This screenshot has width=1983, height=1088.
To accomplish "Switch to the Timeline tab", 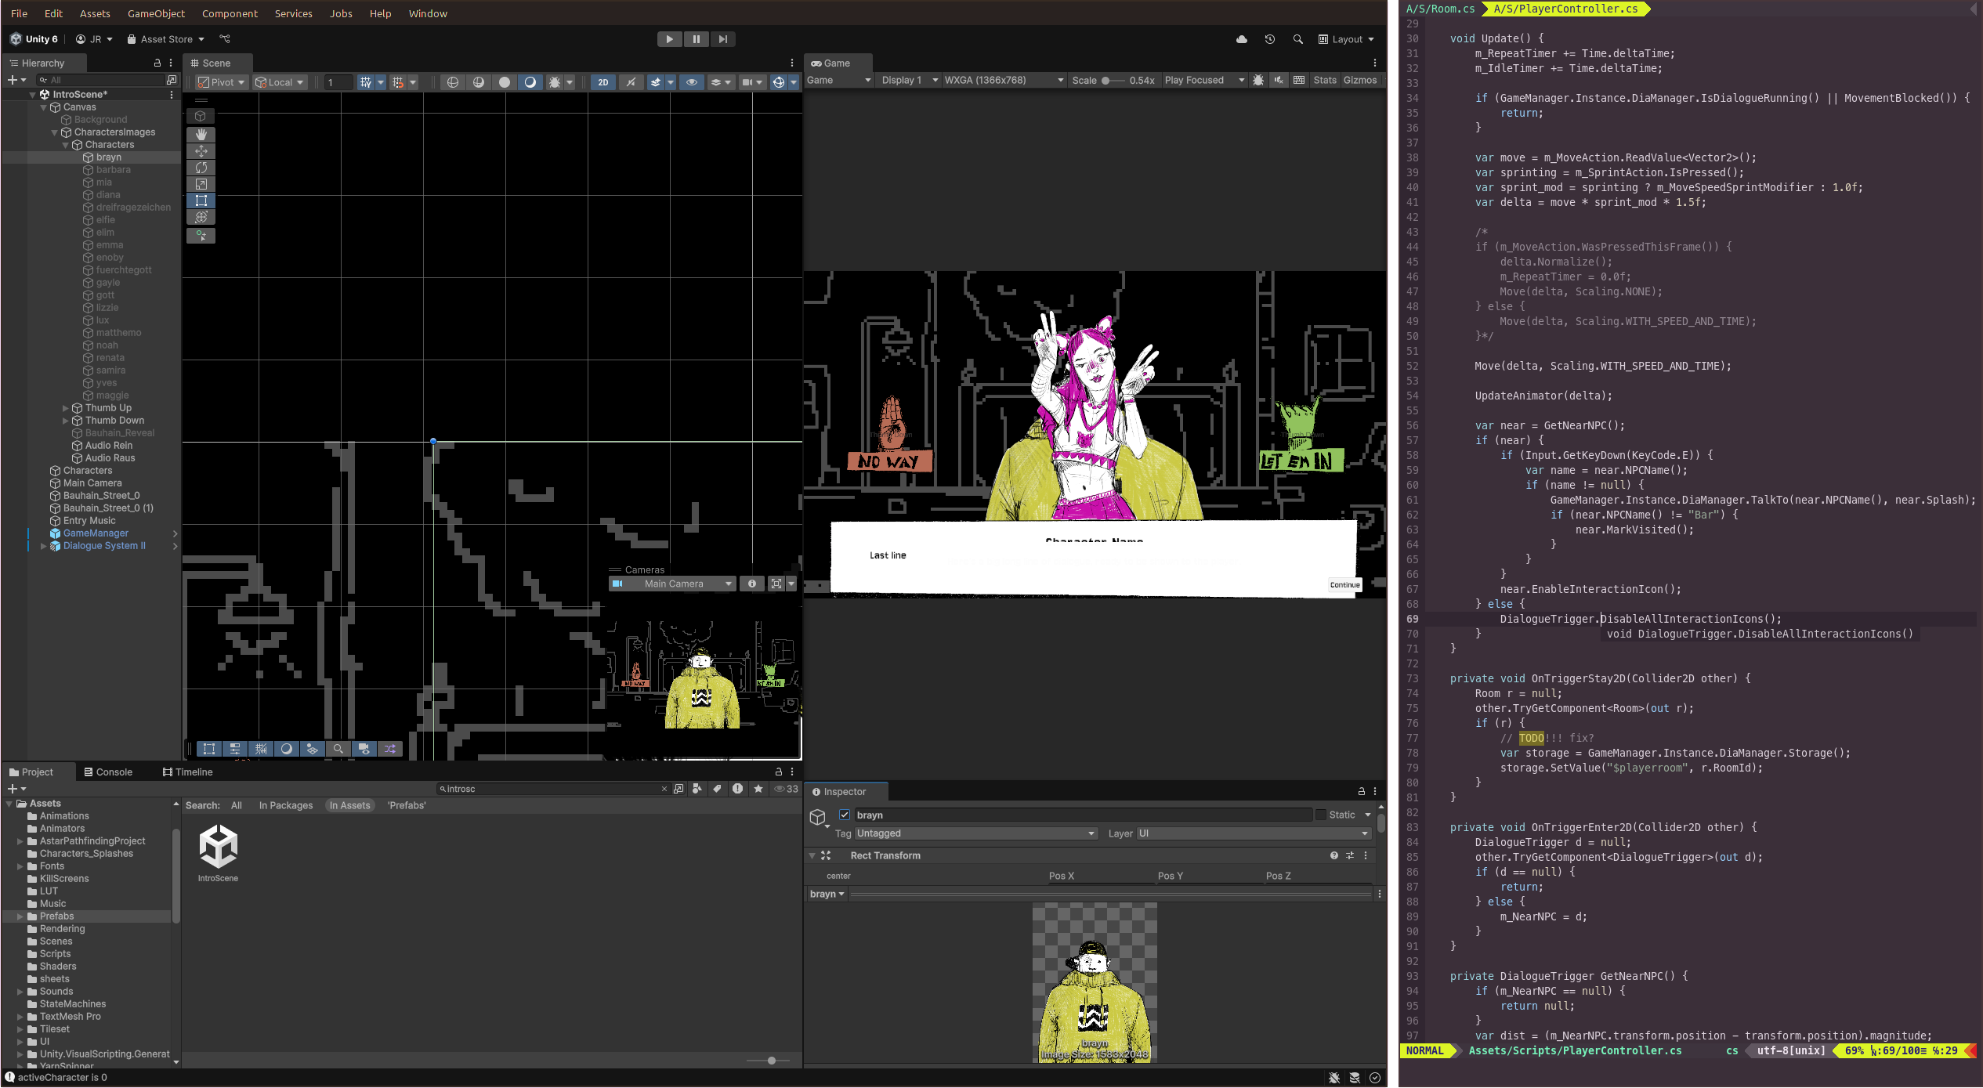I will (188, 772).
